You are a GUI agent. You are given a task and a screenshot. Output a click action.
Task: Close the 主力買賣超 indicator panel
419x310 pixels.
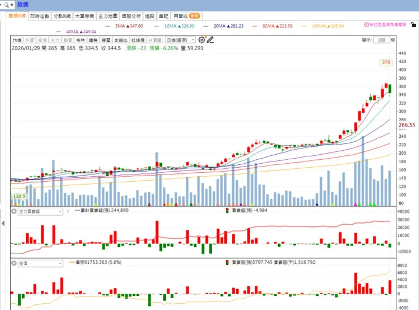coord(14,211)
